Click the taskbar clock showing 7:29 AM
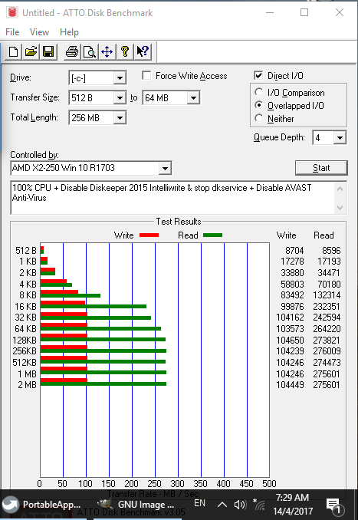Image resolution: width=358 pixels, height=520 pixels. tap(292, 505)
